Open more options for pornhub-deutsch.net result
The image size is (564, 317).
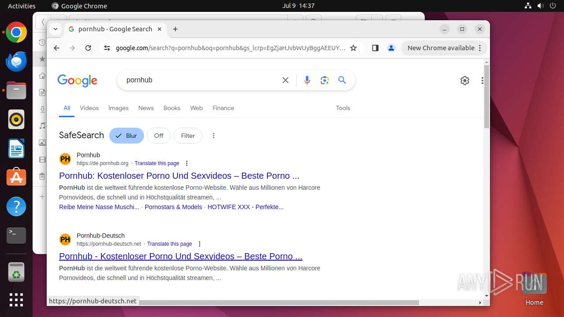[200, 244]
